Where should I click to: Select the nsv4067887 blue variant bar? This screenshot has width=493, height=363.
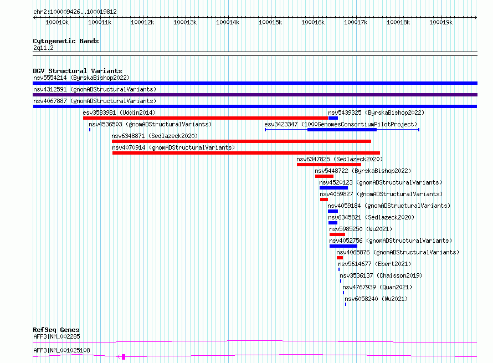pos(255,106)
